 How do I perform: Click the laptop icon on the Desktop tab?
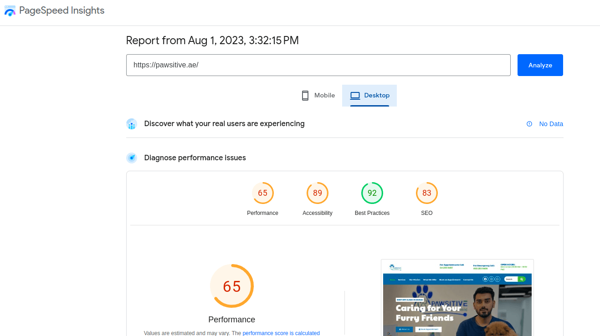click(x=355, y=96)
